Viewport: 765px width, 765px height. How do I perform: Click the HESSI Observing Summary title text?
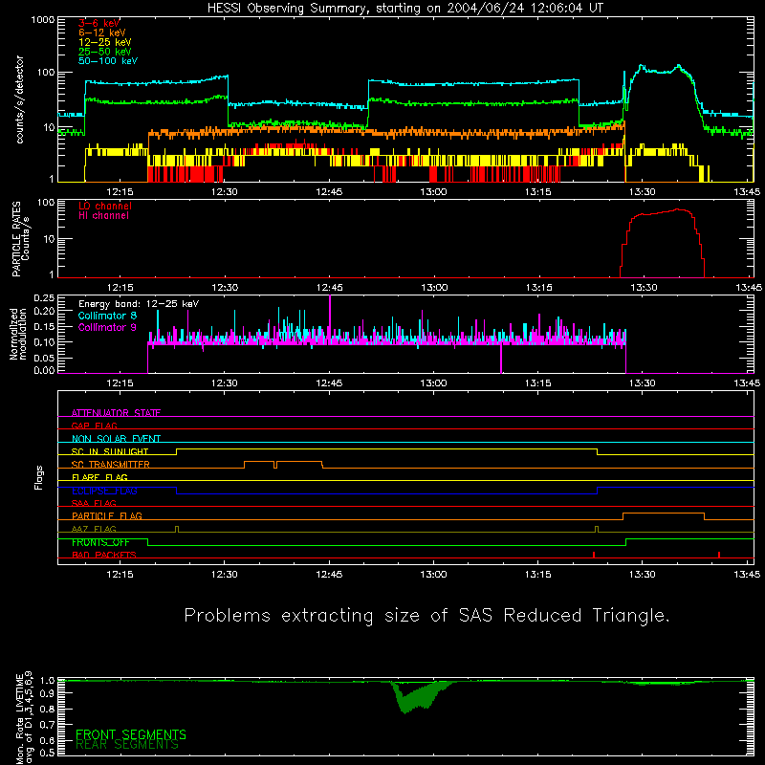pyautogui.click(x=404, y=8)
